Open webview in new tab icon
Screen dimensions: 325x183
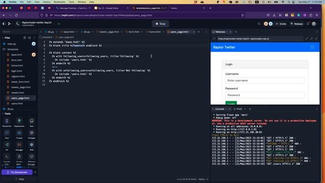coord(316,39)
